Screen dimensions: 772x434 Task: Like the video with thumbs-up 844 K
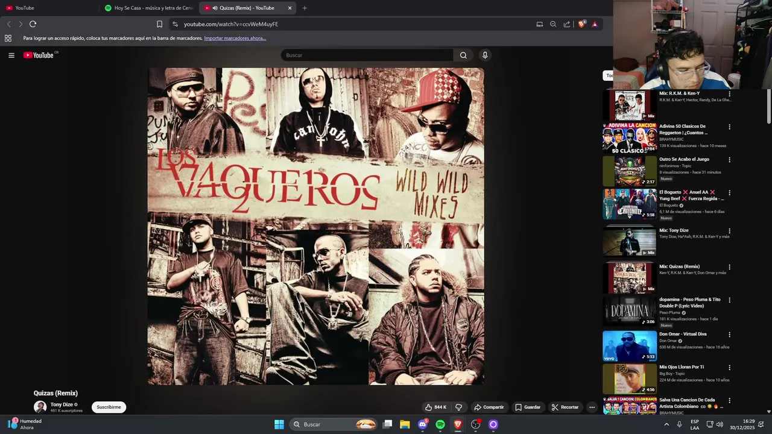pyautogui.click(x=435, y=407)
